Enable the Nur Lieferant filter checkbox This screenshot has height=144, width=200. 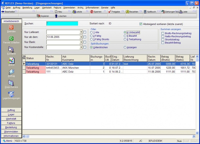85,32
